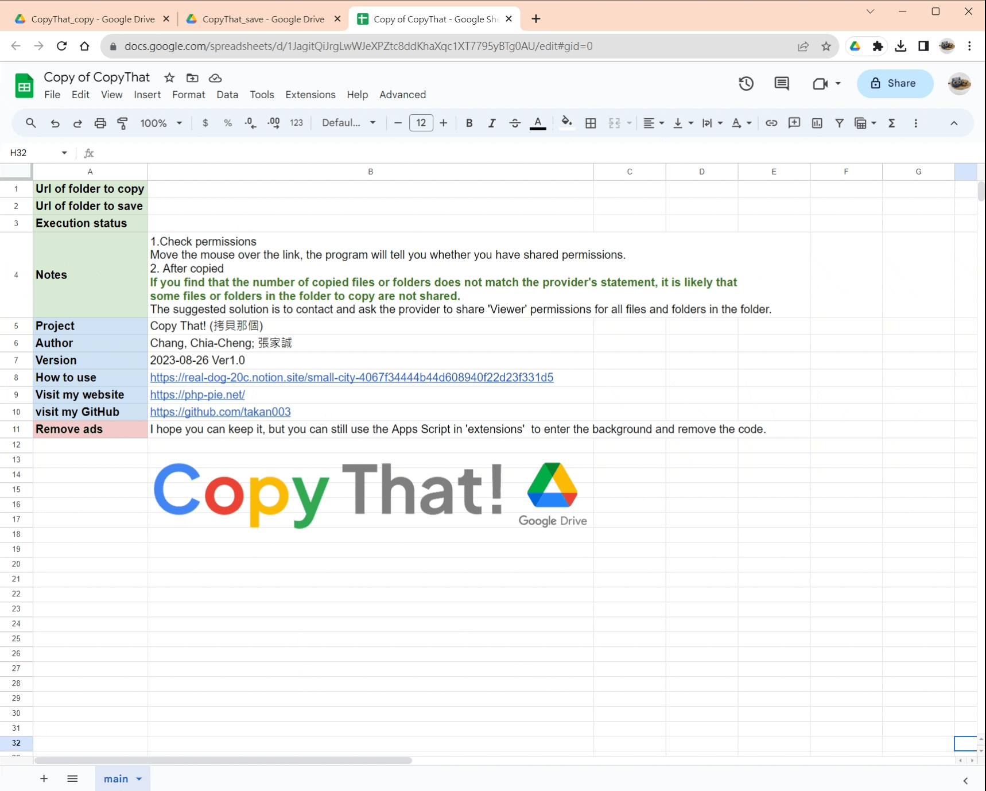
Task: Open the browser Extensions puzzle icon
Action: (878, 46)
